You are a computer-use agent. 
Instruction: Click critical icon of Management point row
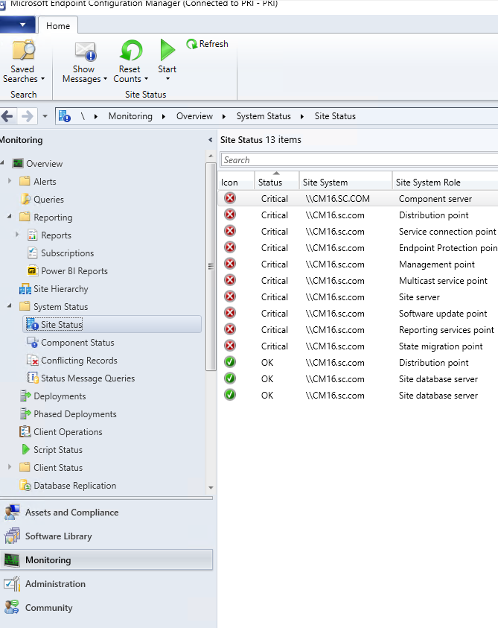pos(230,264)
